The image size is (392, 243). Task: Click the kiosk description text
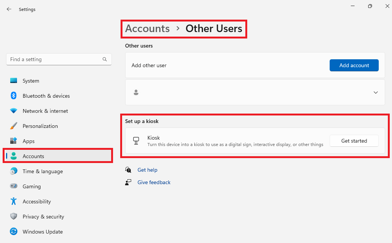[x=235, y=145]
